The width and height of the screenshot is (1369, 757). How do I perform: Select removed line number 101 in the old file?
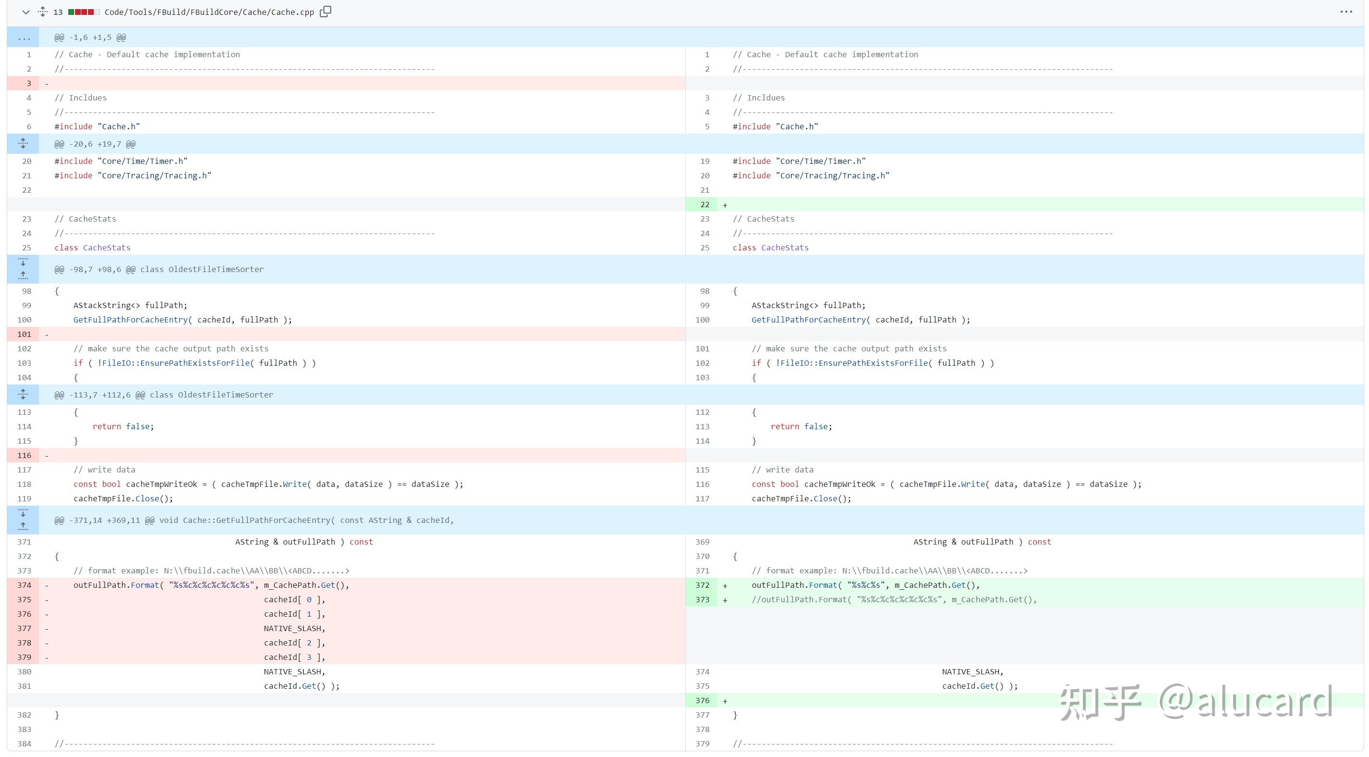point(24,334)
